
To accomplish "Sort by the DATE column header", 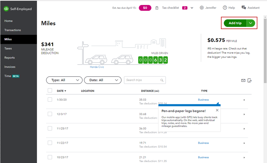I will pos(61,91).
